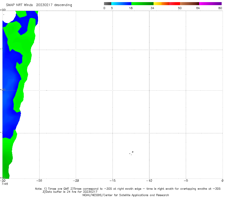The height and width of the screenshot is (197, 225).
Task: Click the color bar label "5"
Action: click(x=112, y=8)
